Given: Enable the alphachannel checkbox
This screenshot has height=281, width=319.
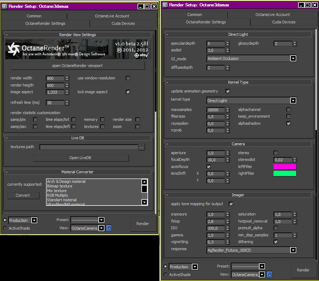Looking at the screenshot, I should (x=288, y=109).
